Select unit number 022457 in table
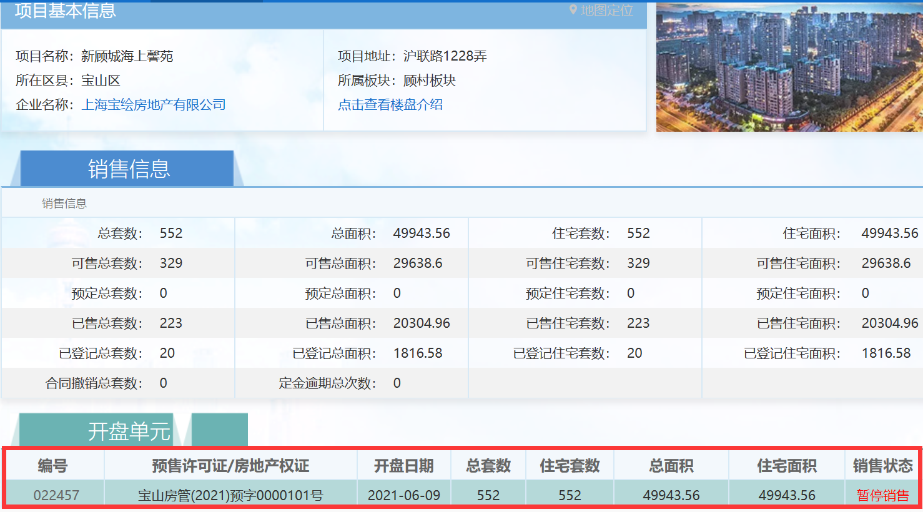This screenshot has height=512, width=923. click(x=56, y=496)
